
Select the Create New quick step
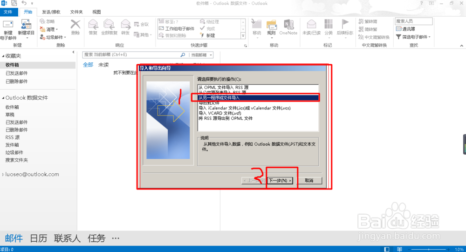(x=207, y=35)
